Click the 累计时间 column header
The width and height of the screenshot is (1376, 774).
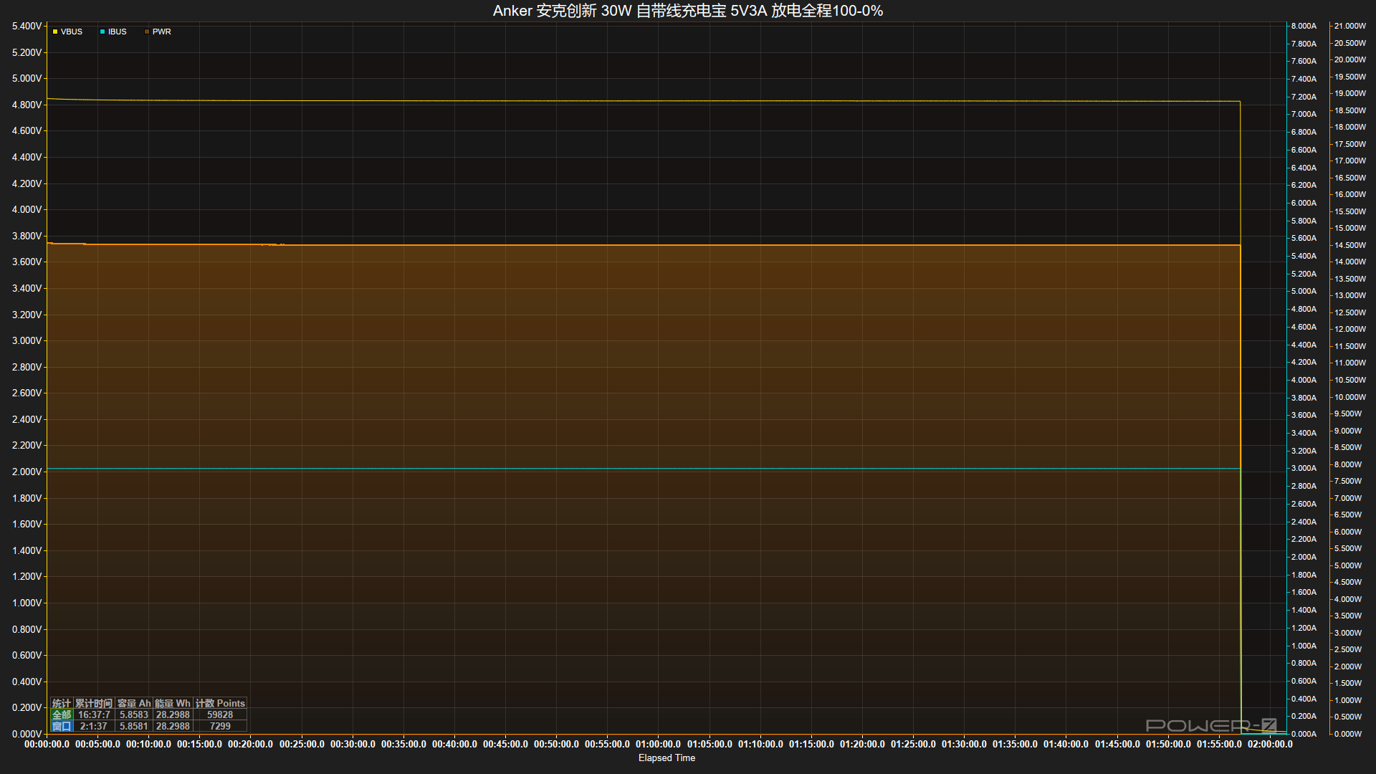[94, 703]
